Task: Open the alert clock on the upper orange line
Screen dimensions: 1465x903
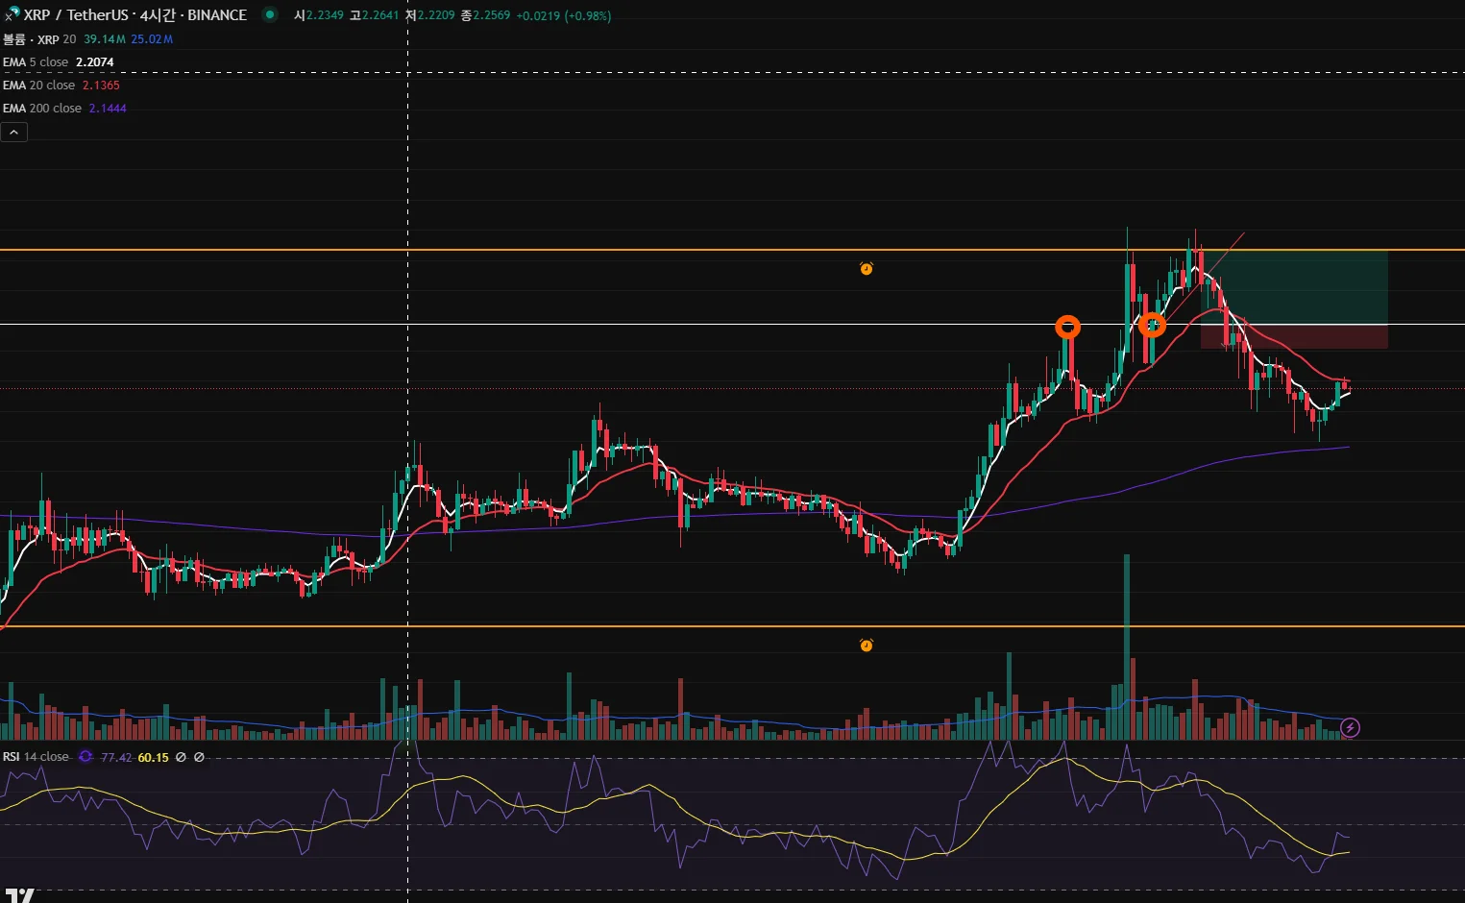Action: (867, 269)
